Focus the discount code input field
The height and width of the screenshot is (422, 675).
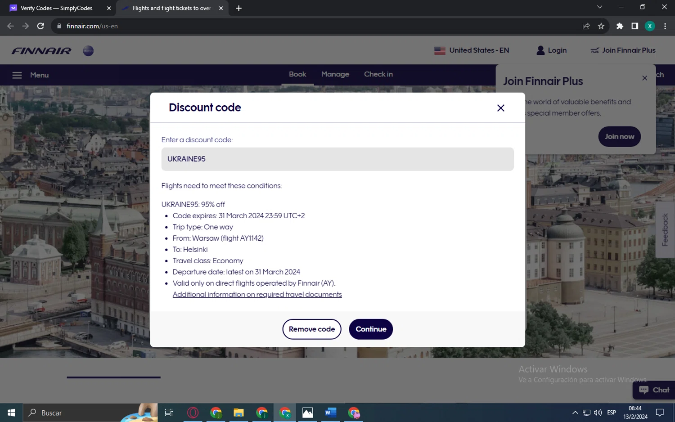[x=337, y=159]
